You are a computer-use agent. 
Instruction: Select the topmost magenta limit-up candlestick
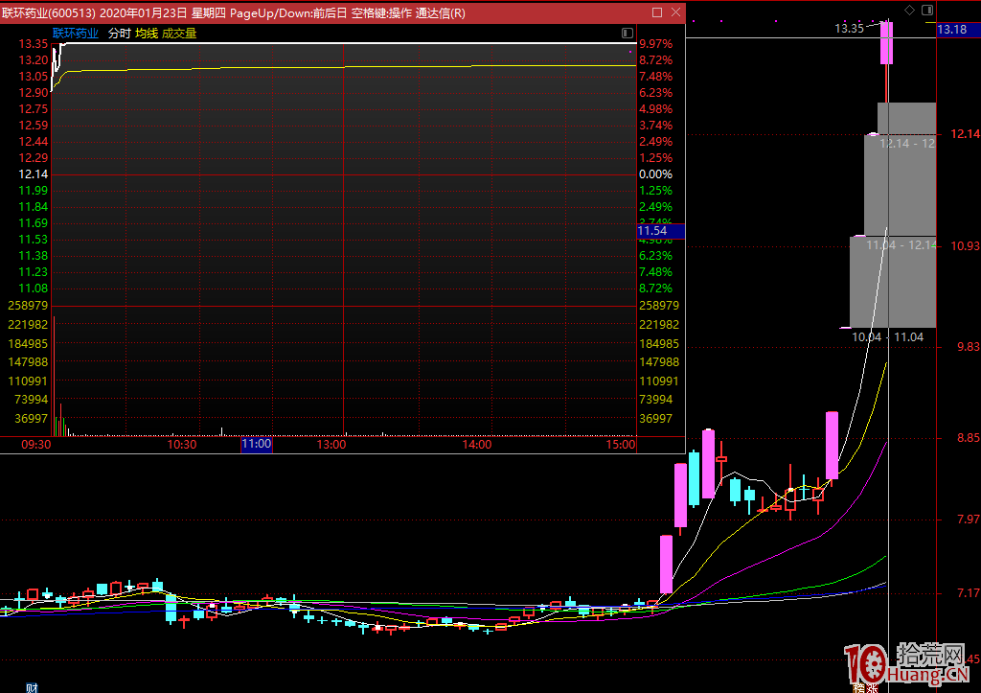point(887,43)
